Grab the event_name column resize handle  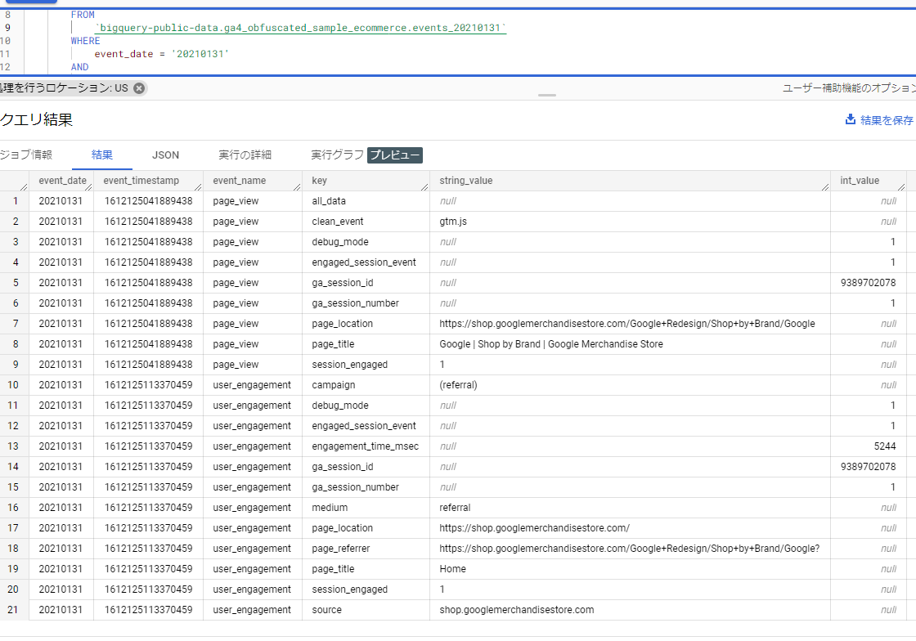297,186
